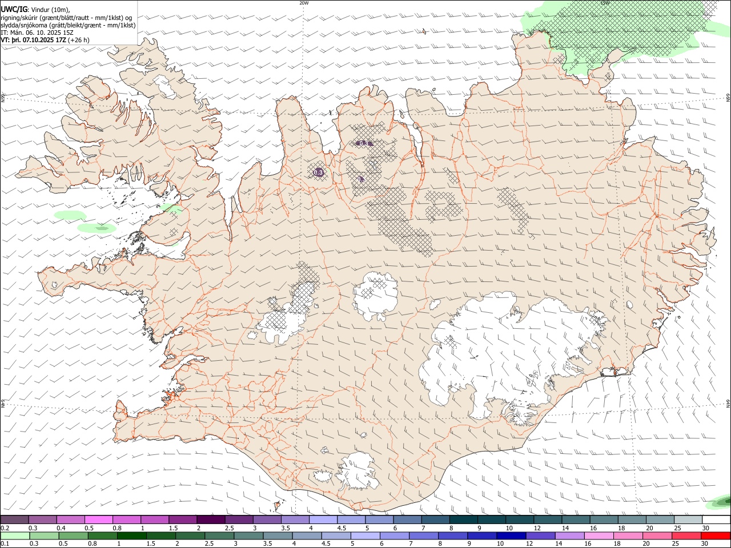This screenshot has width=731, height=548.
Task: Click the "IT: Mán. 06. 10. 2025 15Z" line
Action: coord(37,33)
